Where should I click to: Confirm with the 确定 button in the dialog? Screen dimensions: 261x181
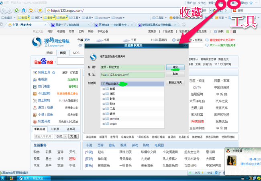click(x=175, y=67)
